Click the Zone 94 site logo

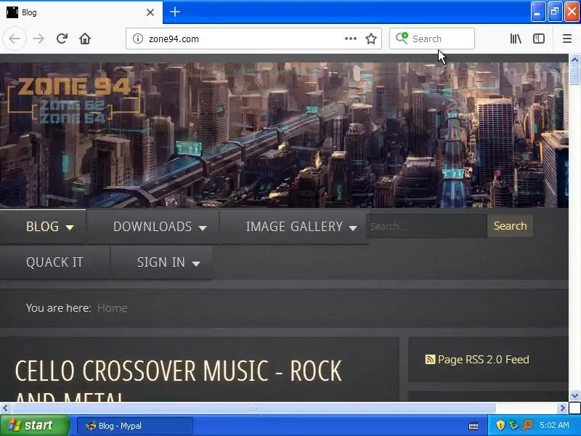[x=74, y=100]
